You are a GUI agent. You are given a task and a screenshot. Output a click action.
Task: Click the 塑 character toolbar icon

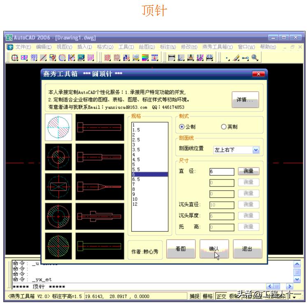34,58
